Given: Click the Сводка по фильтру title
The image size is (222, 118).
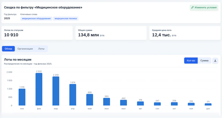Looking at the screenshot, I should point(43,7).
